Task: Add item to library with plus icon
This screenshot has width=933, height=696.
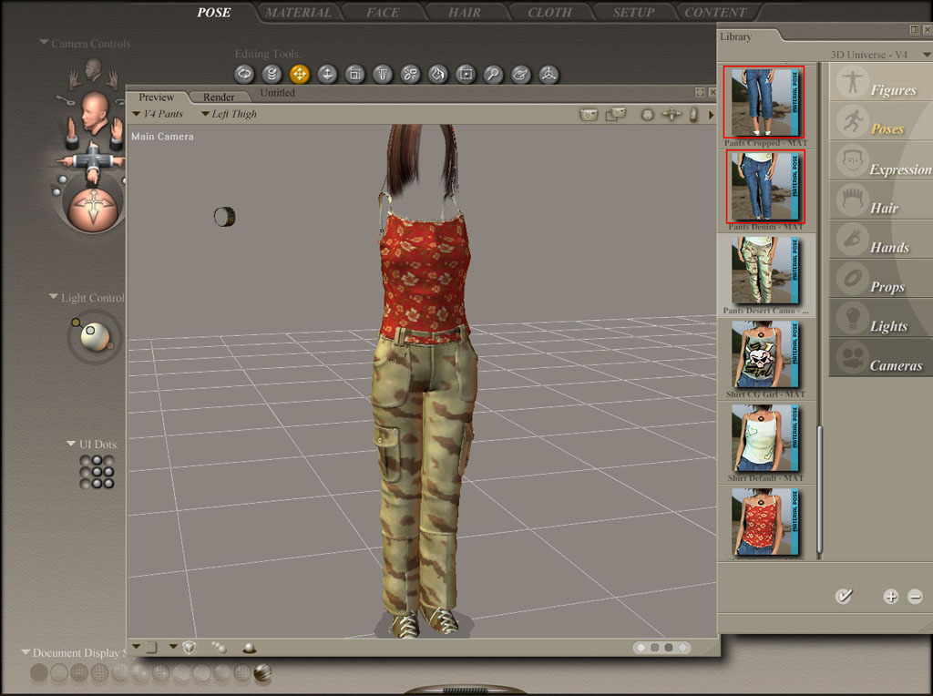Action: 891,597
